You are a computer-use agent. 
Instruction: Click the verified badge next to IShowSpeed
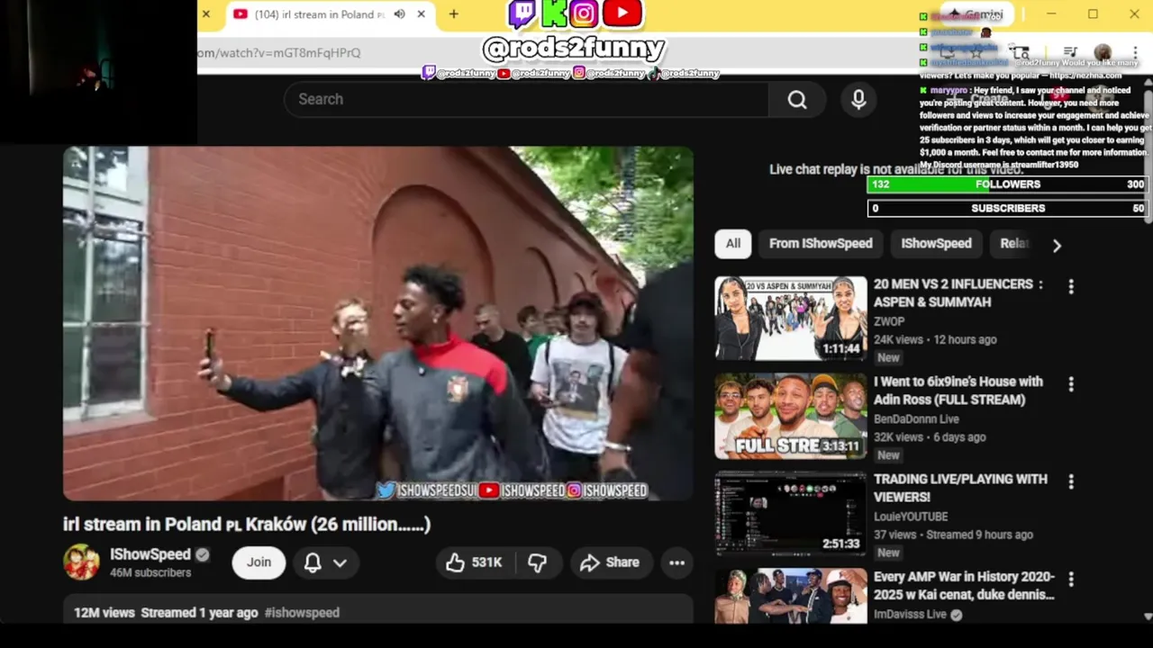tap(203, 554)
